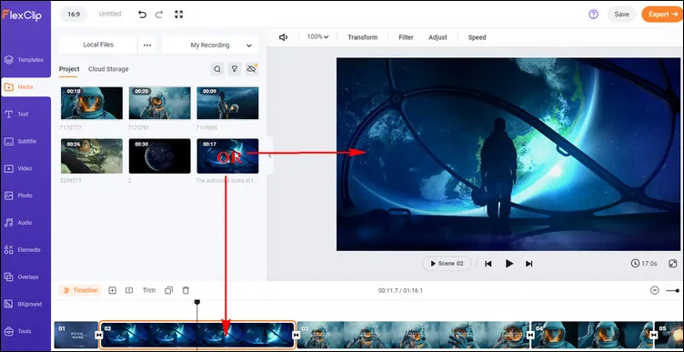Click the fullscreen expand icon in top bar
Viewport: 684px width, 352px height.
(x=178, y=15)
